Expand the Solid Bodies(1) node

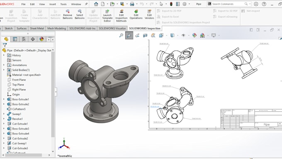[x=4, y=70]
